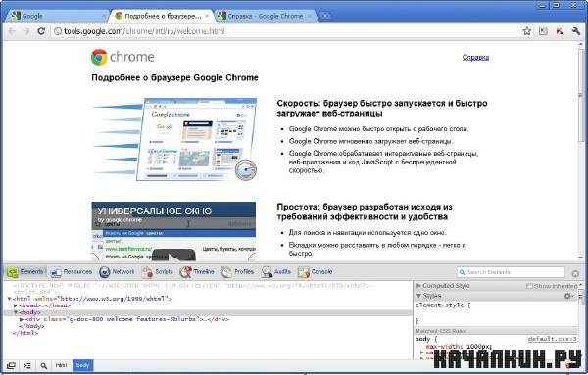588x375 pixels.
Task: Click the Справка link on the page
Action: point(475,58)
